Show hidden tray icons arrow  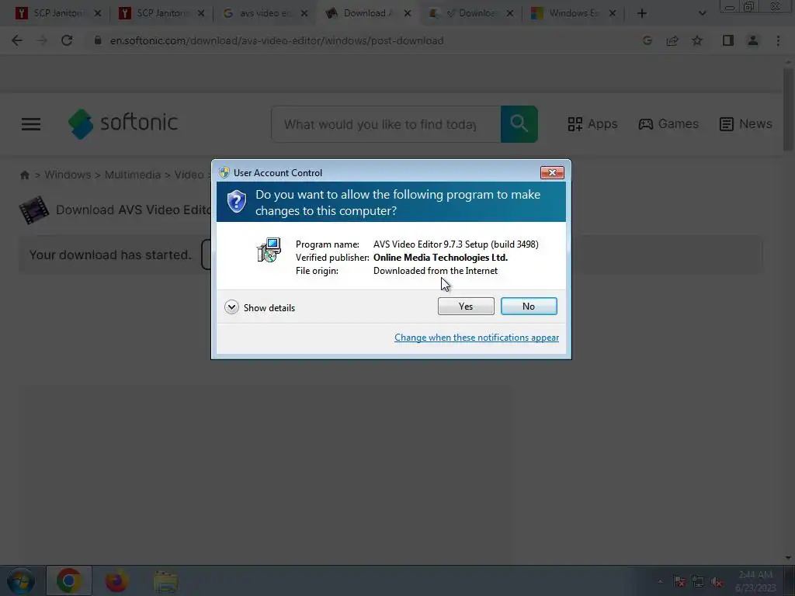click(660, 582)
